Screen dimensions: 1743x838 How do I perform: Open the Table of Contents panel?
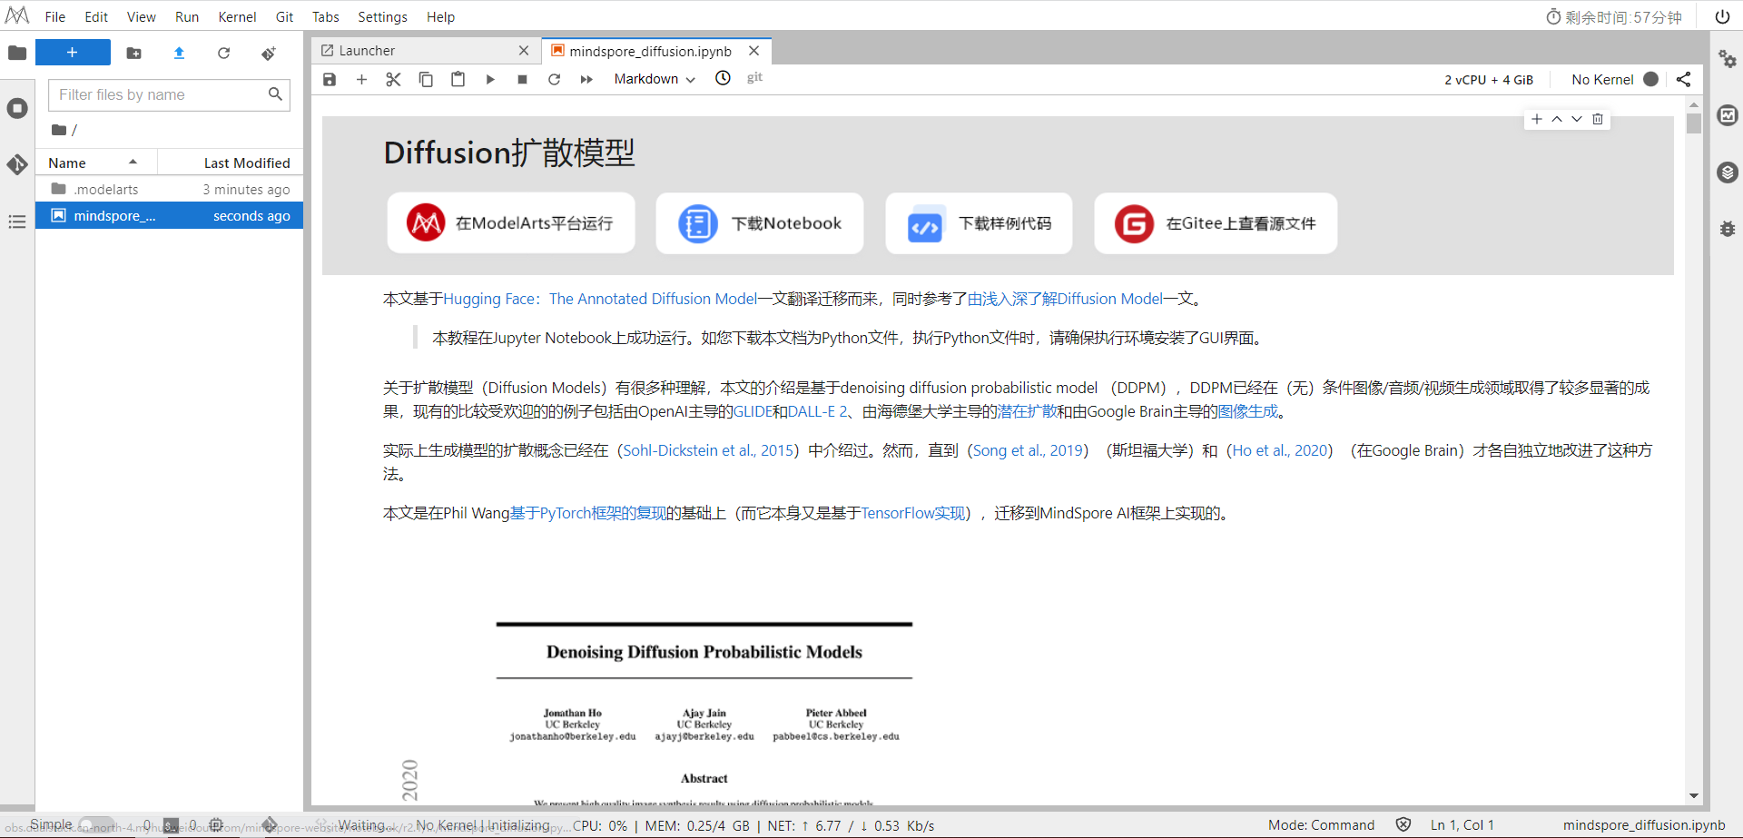[x=17, y=222]
